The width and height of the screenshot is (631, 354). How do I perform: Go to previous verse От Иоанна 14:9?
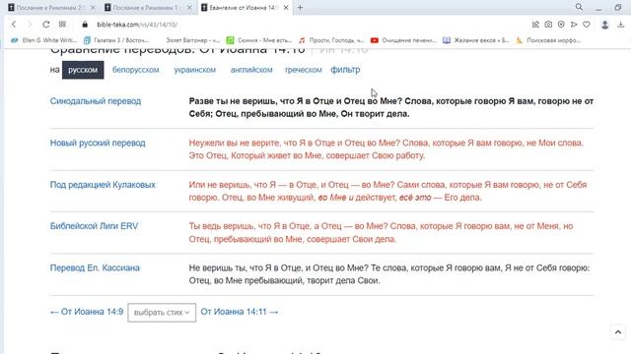point(87,312)
